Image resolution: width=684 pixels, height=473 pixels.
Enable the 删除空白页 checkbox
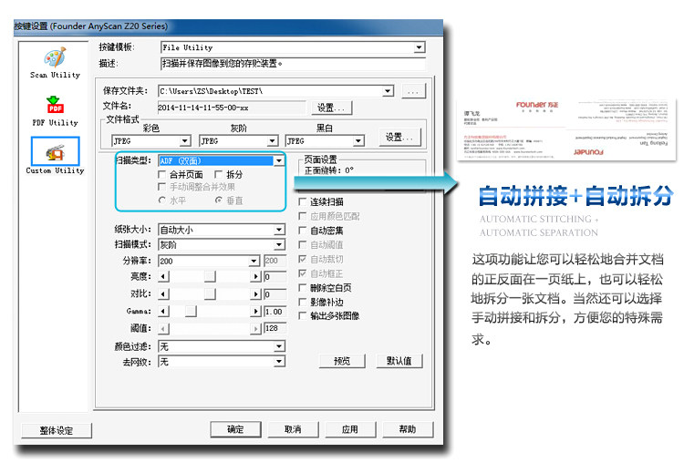pyautogui.click(x=302, y=288)
